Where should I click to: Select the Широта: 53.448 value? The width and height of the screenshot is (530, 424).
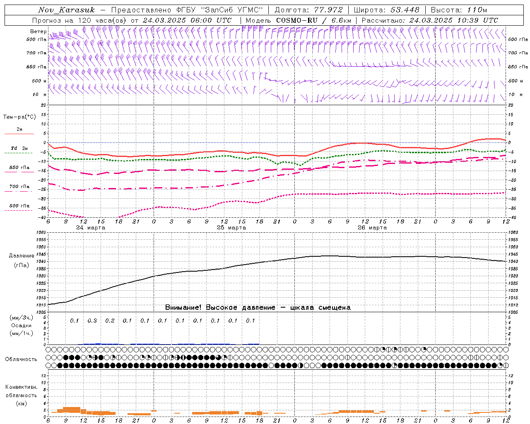386,10
